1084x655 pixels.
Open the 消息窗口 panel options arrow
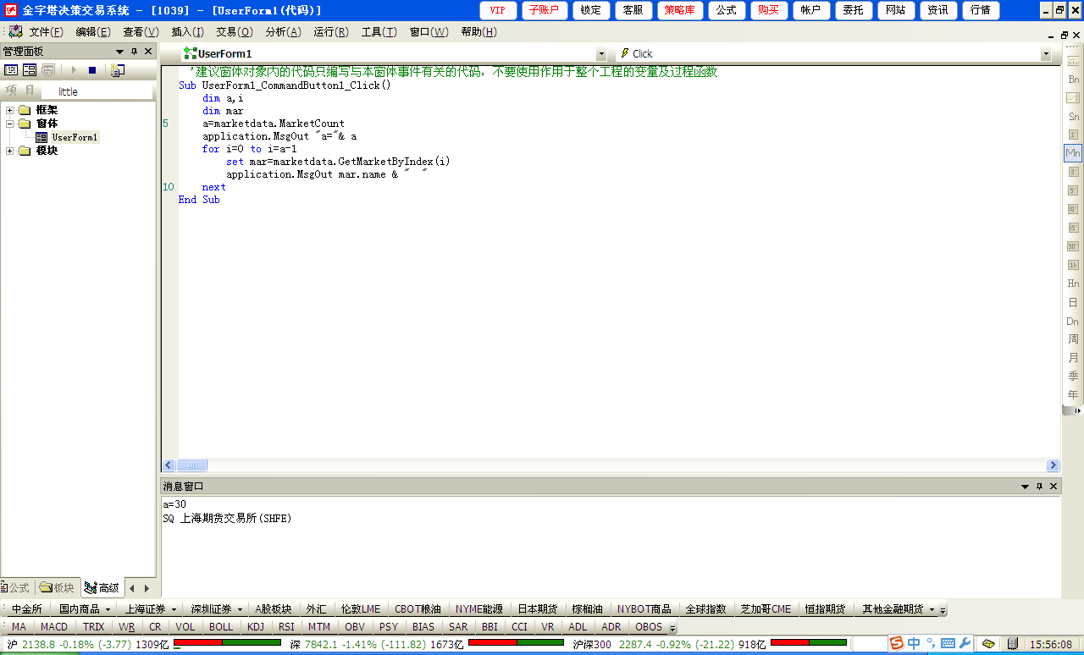1025,487
